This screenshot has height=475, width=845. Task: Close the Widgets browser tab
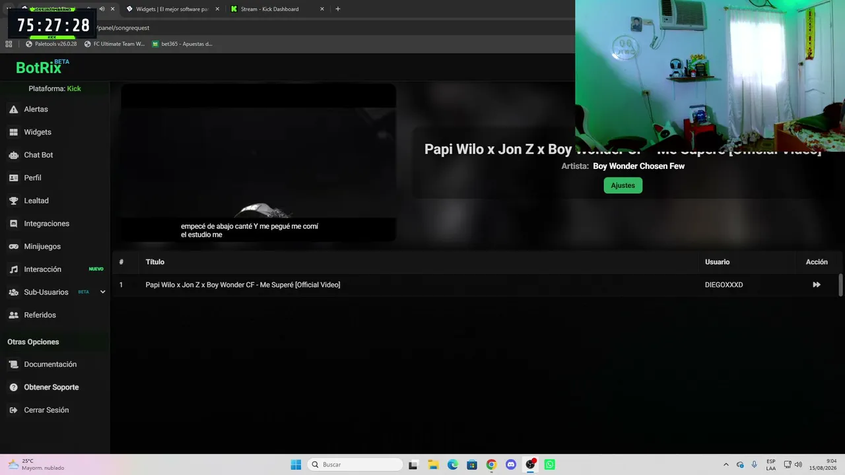pyautogui.click(x=217, y=9)
